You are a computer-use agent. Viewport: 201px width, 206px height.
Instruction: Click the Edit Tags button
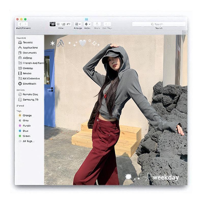click(x=107, y=24)
